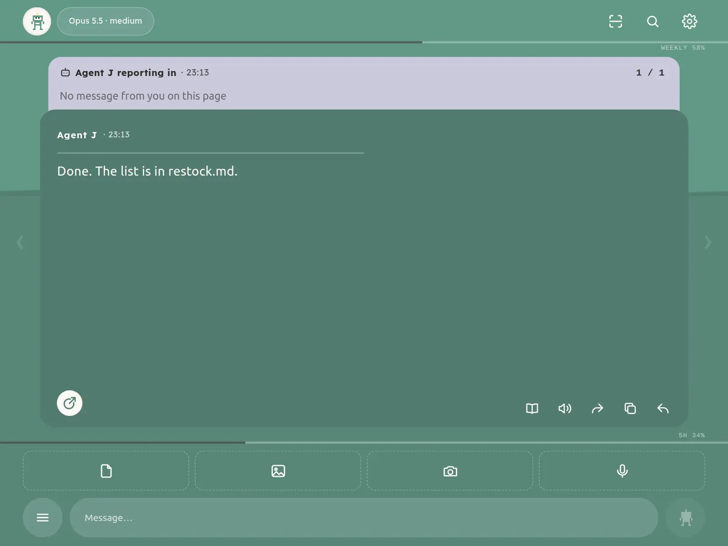Open the Opus 5.5 · medium model selector
Image resolution: width=728 pixels, height=546 pixels.
[x=106, y=21]
